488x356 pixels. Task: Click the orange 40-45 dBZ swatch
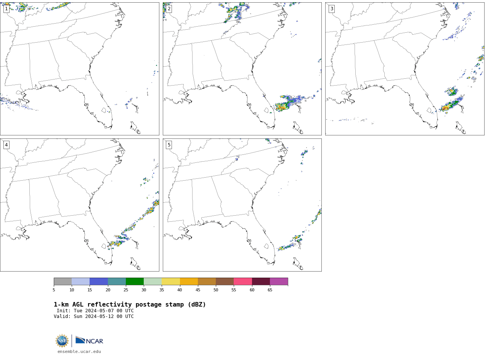pos(189,281)
